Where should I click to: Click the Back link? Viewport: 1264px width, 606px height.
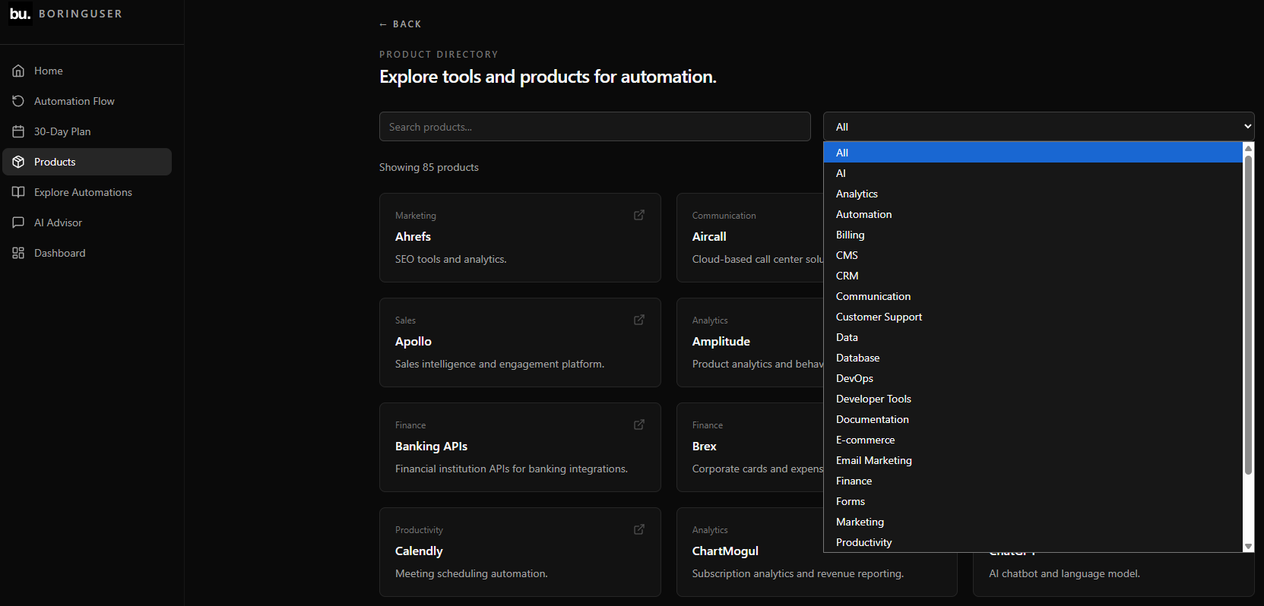click(401, 24)
